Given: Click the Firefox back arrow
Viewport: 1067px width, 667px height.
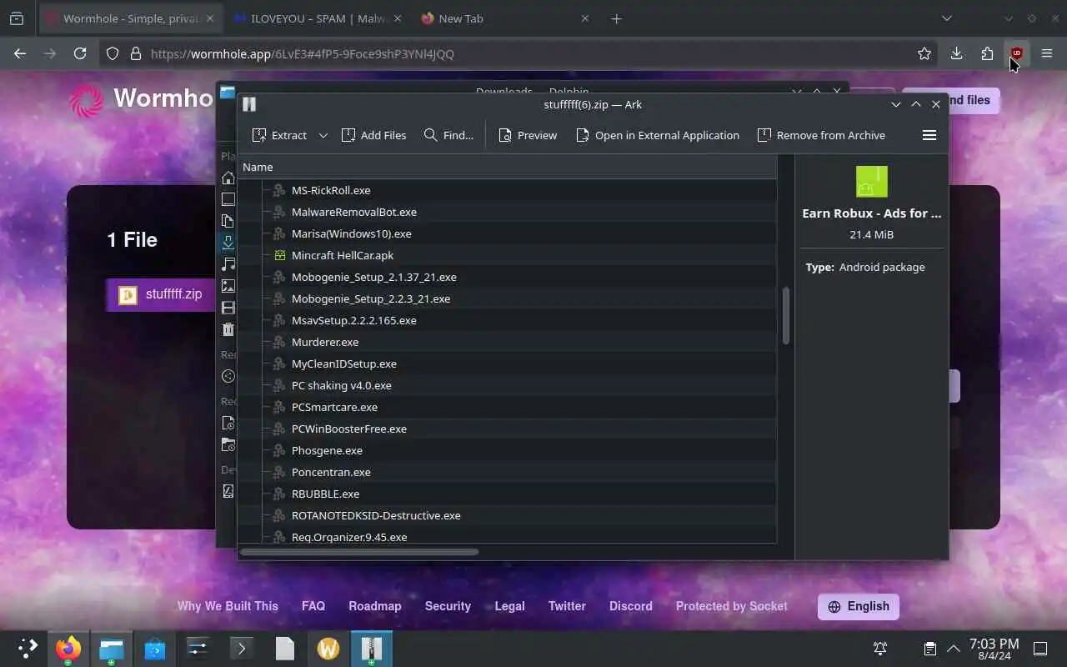Looking at the screenshot, I should [20, 53].
